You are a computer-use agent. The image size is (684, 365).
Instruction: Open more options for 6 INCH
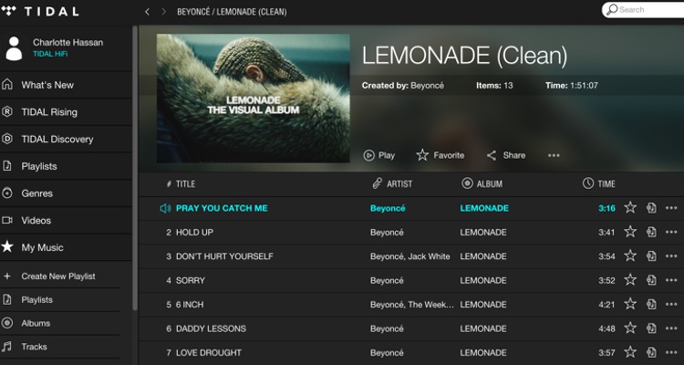[x=671, y=304]
